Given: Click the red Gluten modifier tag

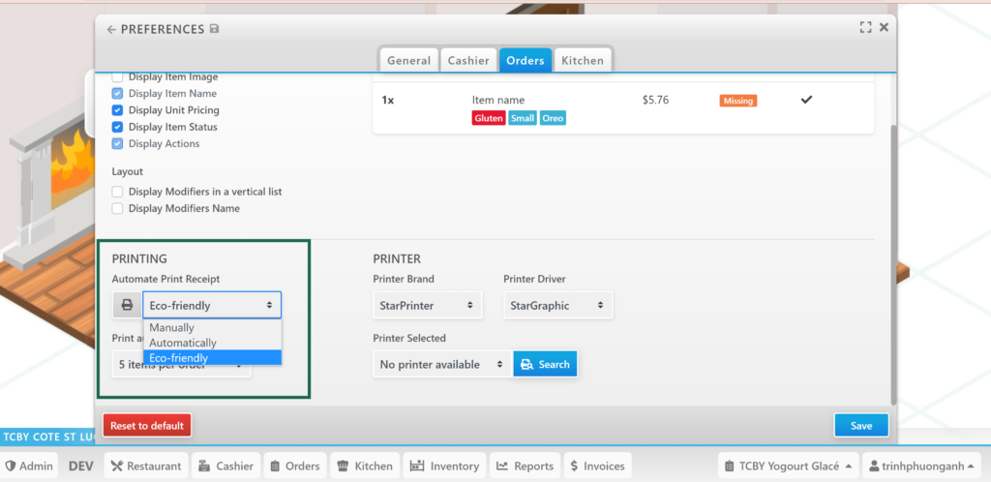Looking at the screenshot, I should coord(489,118).
